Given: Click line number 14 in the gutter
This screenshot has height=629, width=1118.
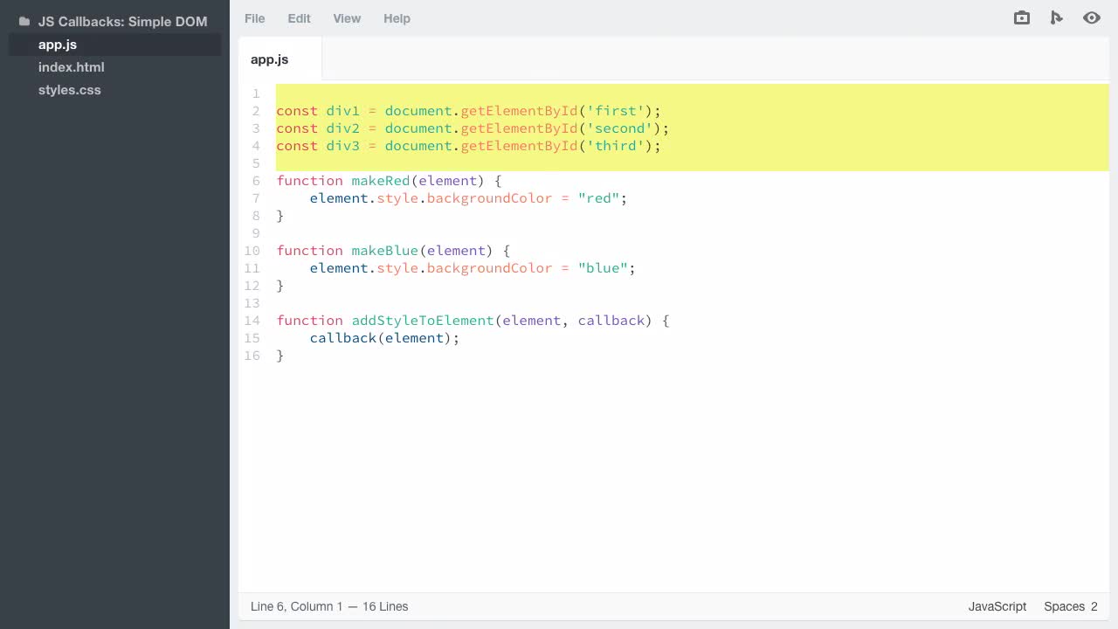Looking at the screenshot, I should point(252,321).
